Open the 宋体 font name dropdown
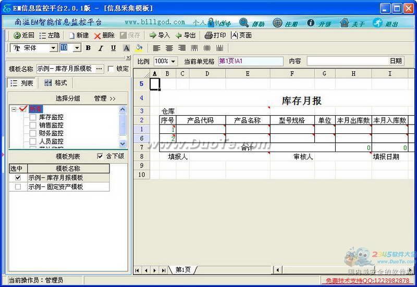417x287 pixels. click(x=53, y=48)
